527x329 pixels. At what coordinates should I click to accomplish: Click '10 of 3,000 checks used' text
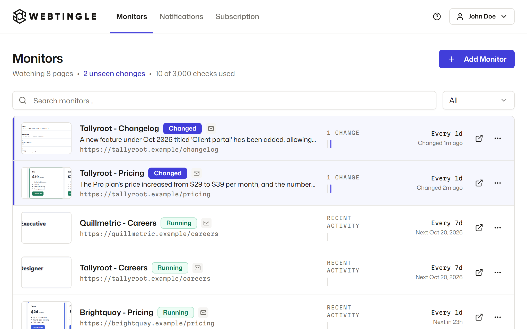point(195,74)
